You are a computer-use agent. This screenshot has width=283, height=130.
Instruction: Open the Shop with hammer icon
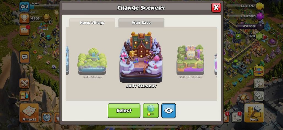254,113
